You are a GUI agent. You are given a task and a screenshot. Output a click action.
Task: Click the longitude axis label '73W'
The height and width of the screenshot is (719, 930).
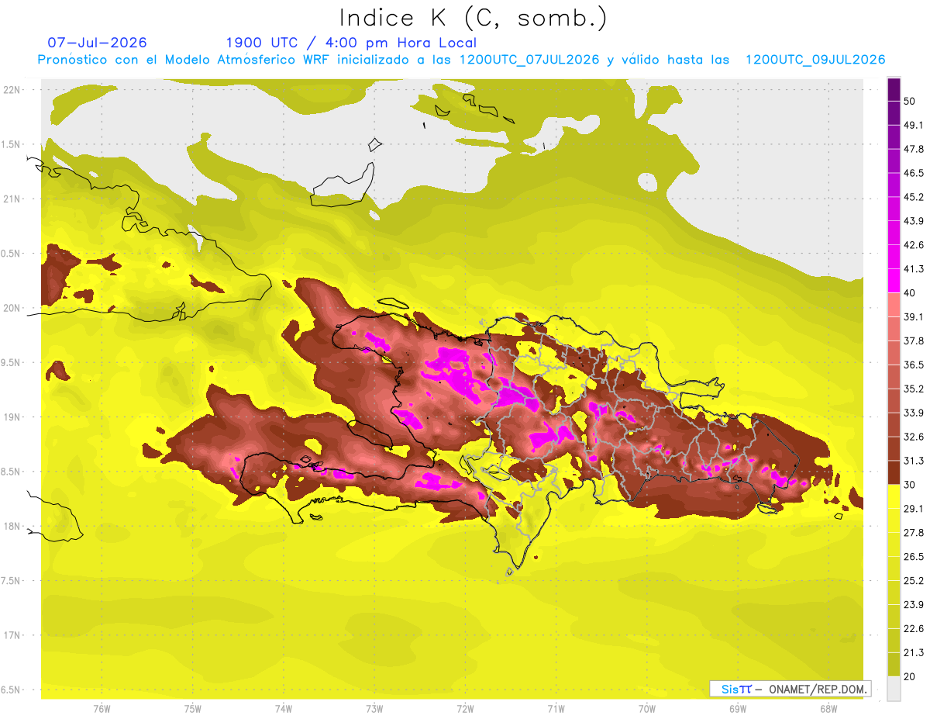[x=374, y=709]
